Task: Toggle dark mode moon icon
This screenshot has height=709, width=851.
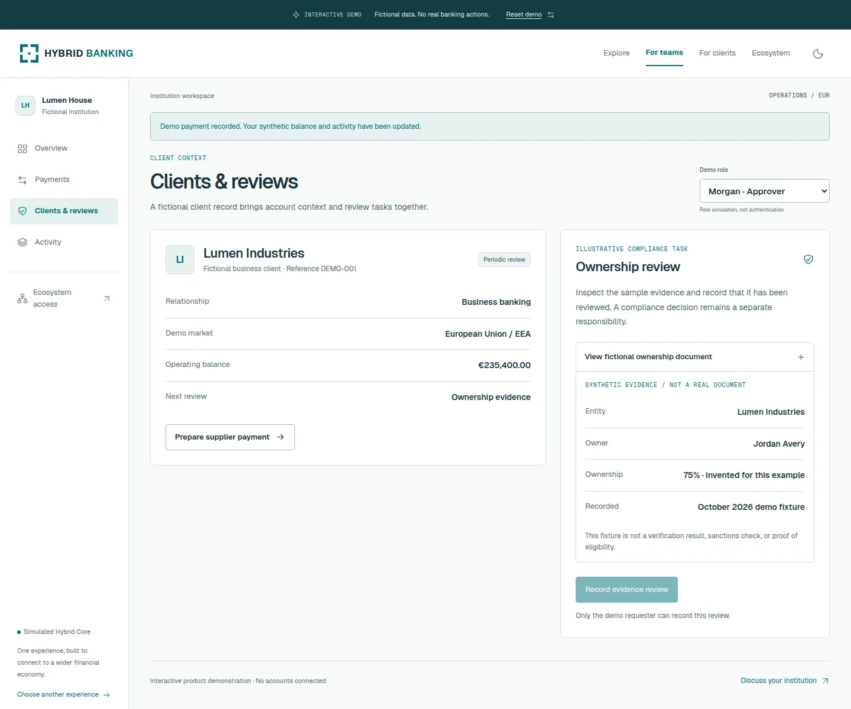Action: pyautogui.click(x=818, y=54)
